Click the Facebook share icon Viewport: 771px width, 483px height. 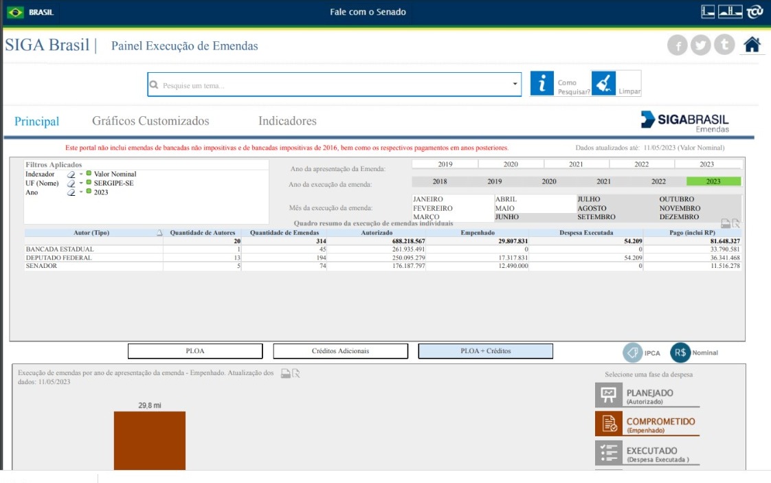click(x=678, y=45)
